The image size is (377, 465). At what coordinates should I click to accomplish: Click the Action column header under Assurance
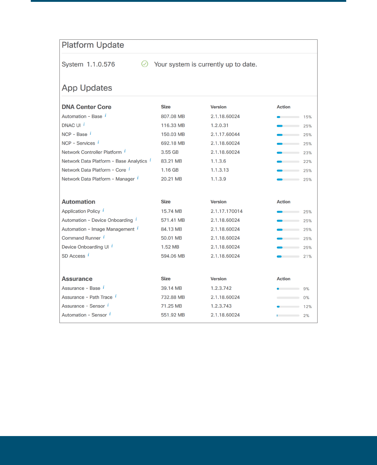point(283,279)
